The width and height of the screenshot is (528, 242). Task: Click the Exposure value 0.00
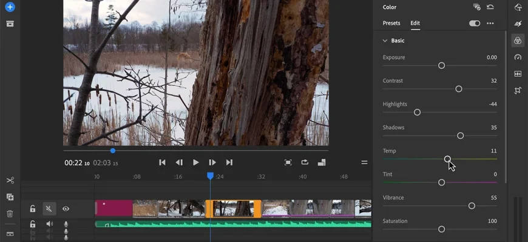point(492,57)
